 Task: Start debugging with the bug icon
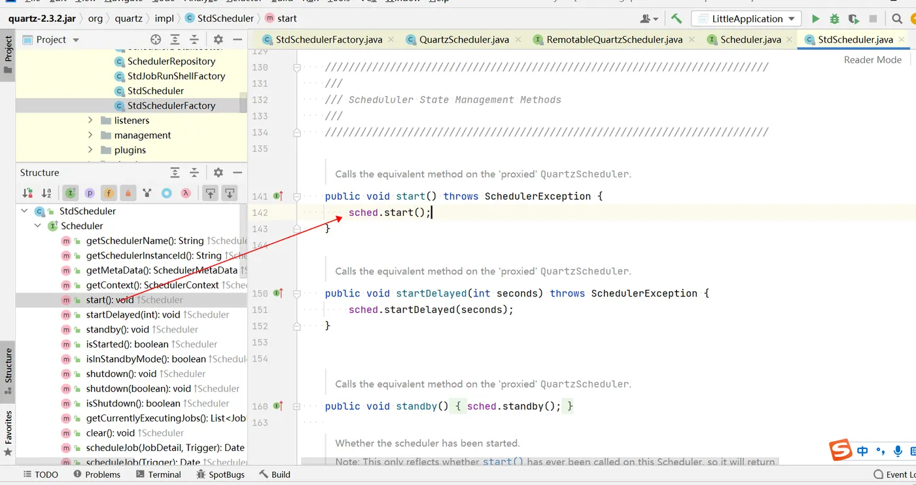(834, 19)
